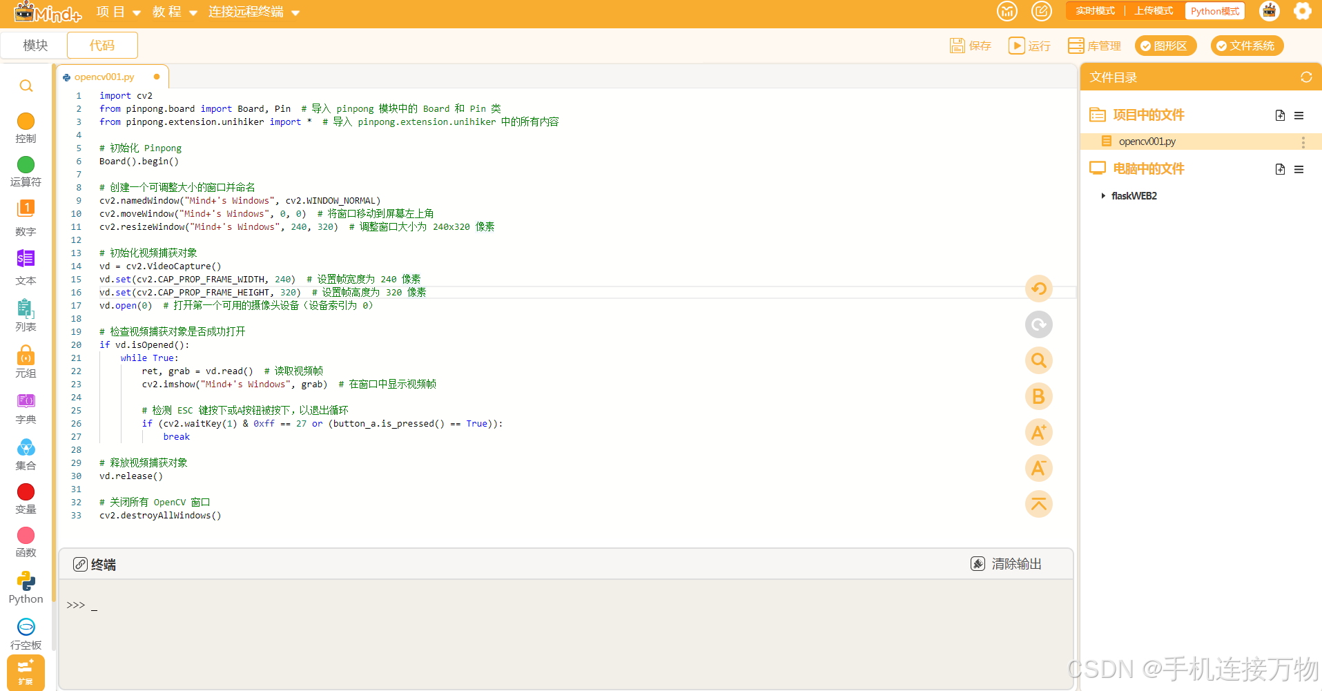Click 保存 to save the file

pos(971,46)
